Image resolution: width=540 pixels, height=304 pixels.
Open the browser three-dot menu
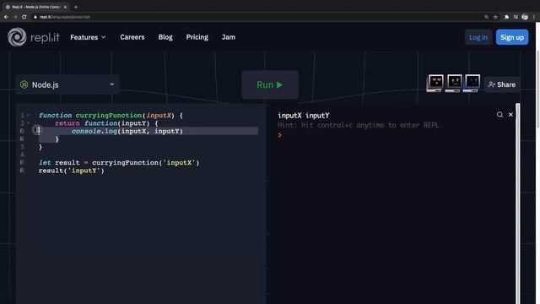click(534, 17)
